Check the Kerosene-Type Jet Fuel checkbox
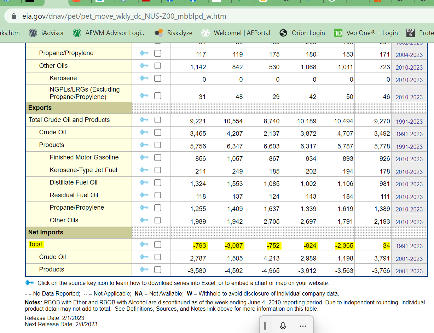434x333 pixels. click(x=157, y=170)
